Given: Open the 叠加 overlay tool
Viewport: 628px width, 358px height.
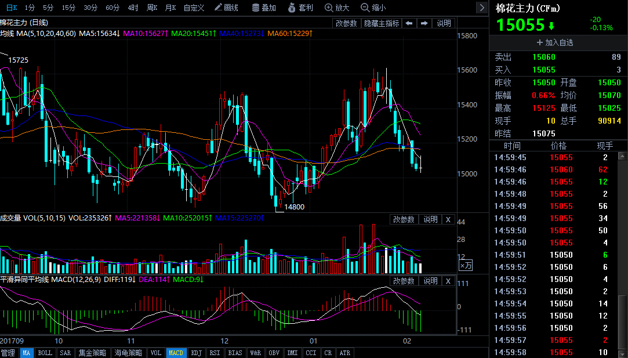Looking at the screenshot, I should click(264, 8).
